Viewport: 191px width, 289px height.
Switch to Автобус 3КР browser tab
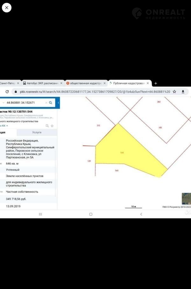(41, 83)
